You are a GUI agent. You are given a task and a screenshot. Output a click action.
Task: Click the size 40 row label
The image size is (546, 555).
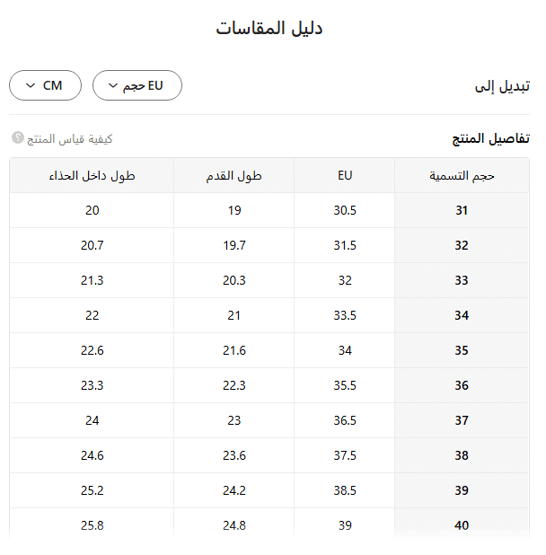point(462,526)
